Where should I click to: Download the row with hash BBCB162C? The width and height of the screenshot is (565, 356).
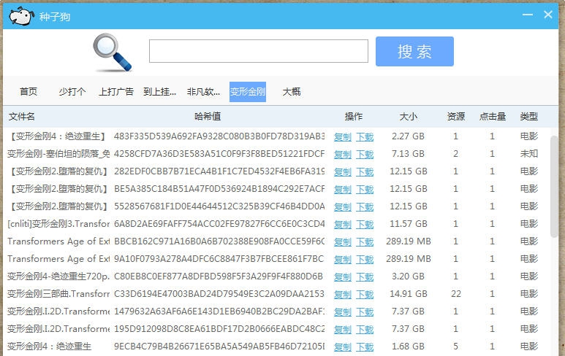coord(365,242)
